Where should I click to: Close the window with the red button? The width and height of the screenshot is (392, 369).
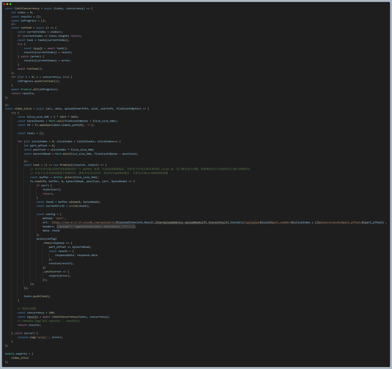coord(4,4)
